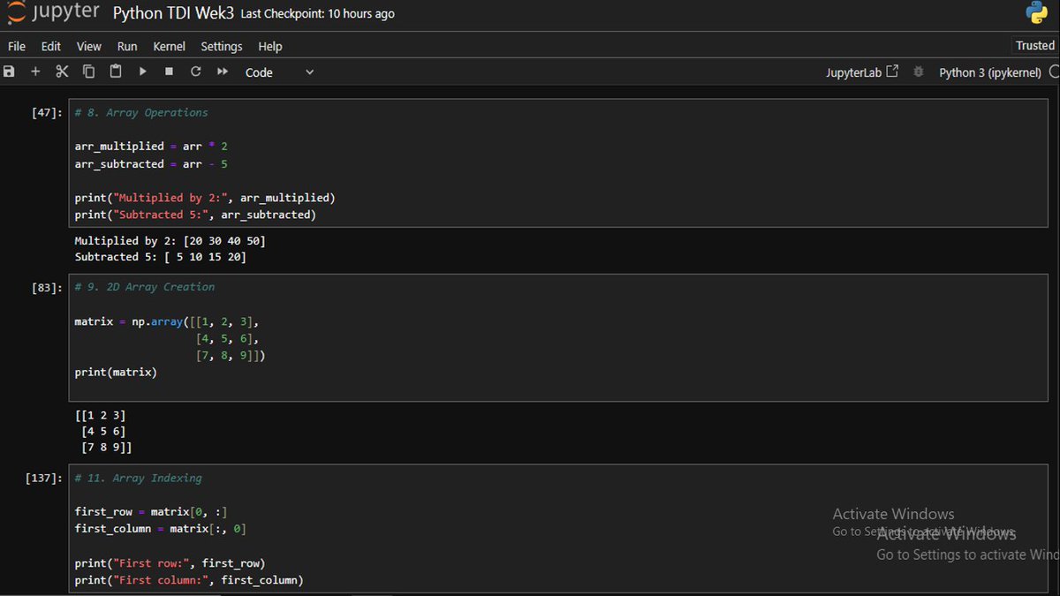
Task: Click the output row [7 8 9]]
Action: coord(106,449)
